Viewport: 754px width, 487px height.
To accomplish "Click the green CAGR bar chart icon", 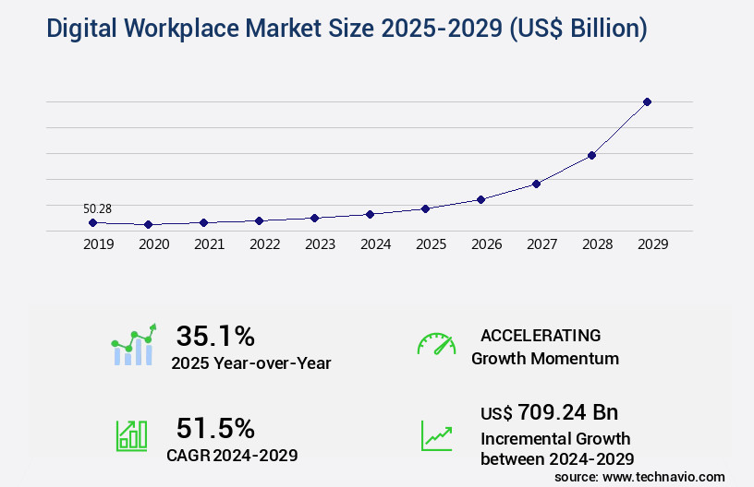I will (x=131, y=434).
